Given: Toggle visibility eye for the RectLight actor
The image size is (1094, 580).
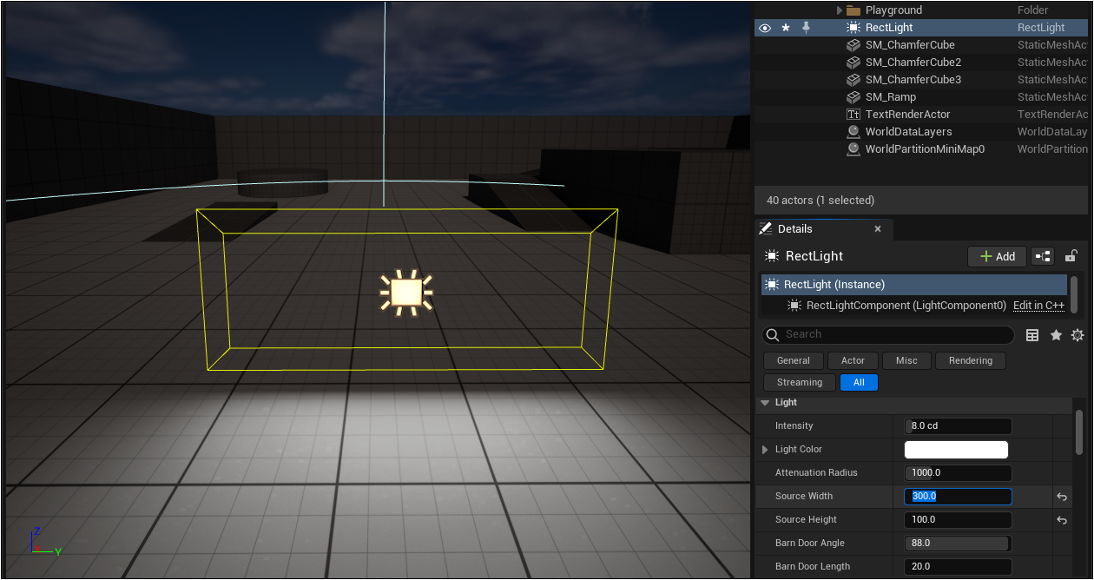Looking at the screenshot, I should [765, 28].
